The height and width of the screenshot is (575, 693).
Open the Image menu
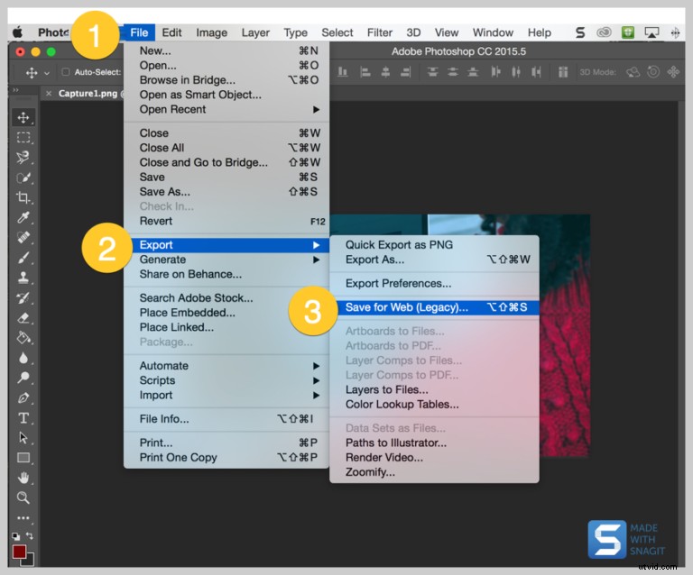[x=211, y=32]
